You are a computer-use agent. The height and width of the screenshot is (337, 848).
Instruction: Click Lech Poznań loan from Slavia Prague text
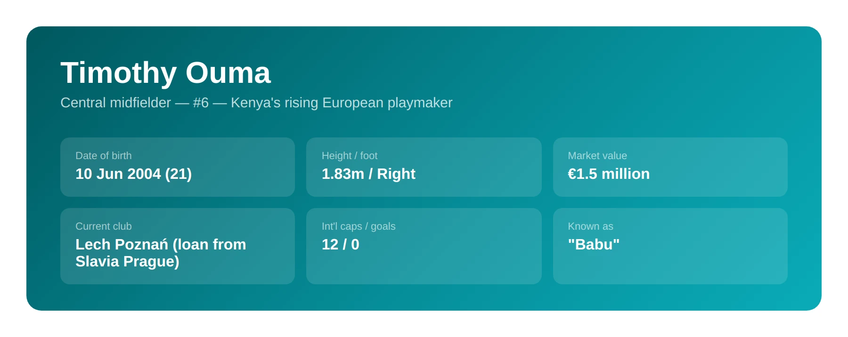[161, 253]
